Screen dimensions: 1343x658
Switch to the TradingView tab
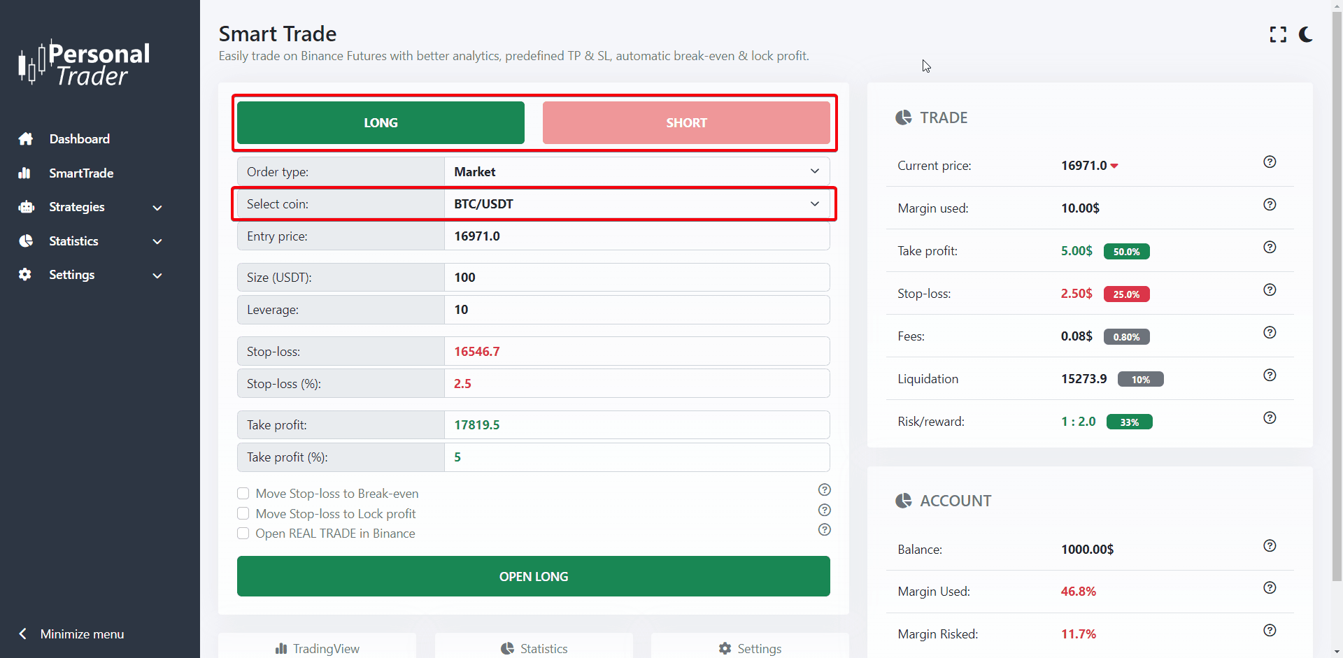318,648
